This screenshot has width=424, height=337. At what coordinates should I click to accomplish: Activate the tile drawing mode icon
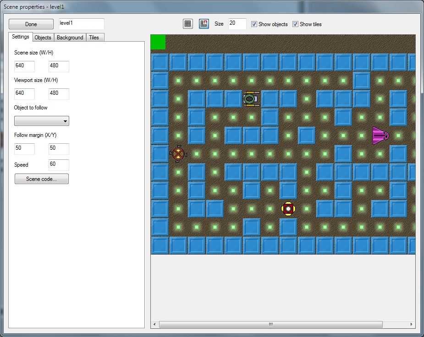point(204,23)
